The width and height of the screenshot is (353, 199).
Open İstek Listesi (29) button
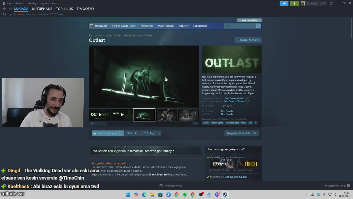[249, 20]
